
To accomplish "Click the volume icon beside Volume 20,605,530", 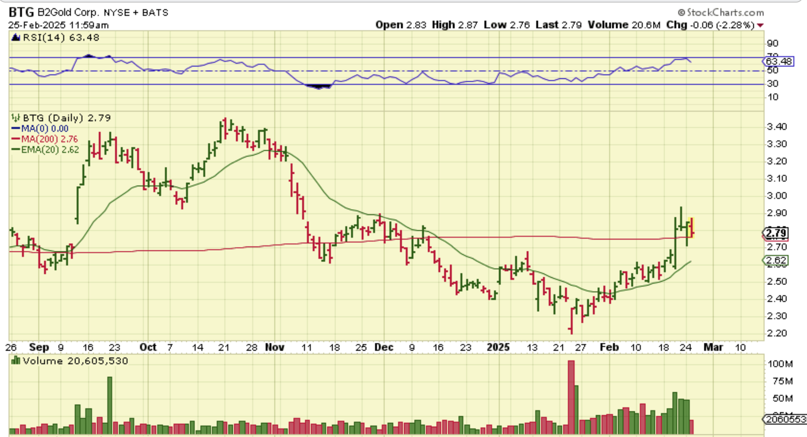I will [x=16, y=361].
